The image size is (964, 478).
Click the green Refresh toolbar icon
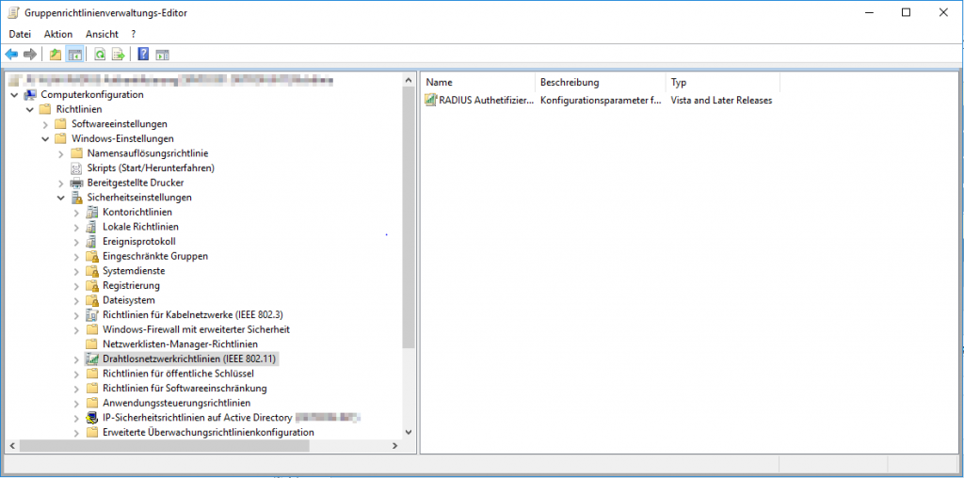(x=99, y=55)
